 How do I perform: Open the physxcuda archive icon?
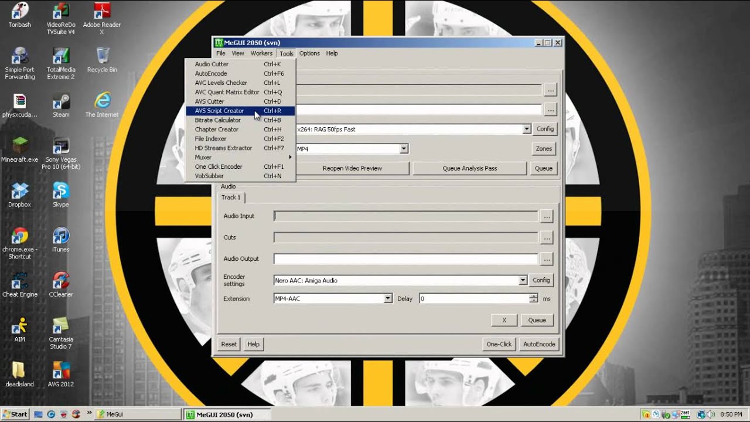pyautogui.click(x=19, y=105)
